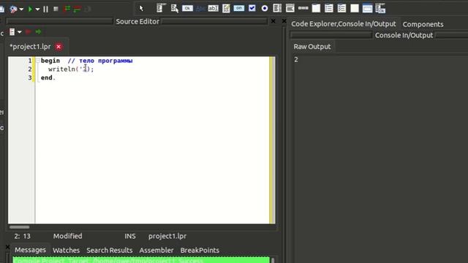468x263 pixels.
Task: Select the arrow pointer selection tool
Action: [x=141, y=8]
